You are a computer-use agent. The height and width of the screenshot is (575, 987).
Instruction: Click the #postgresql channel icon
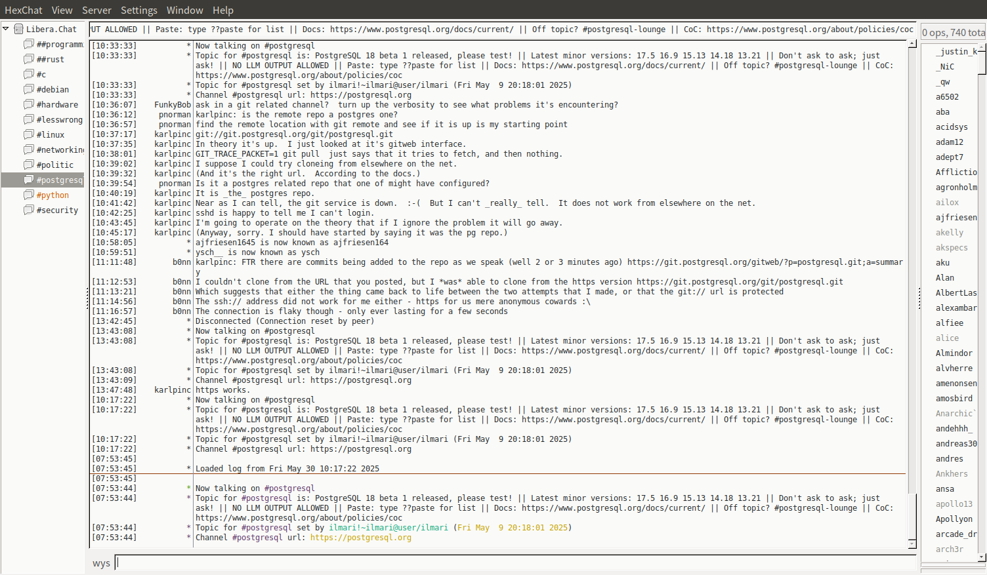click(x=29, y=180)
